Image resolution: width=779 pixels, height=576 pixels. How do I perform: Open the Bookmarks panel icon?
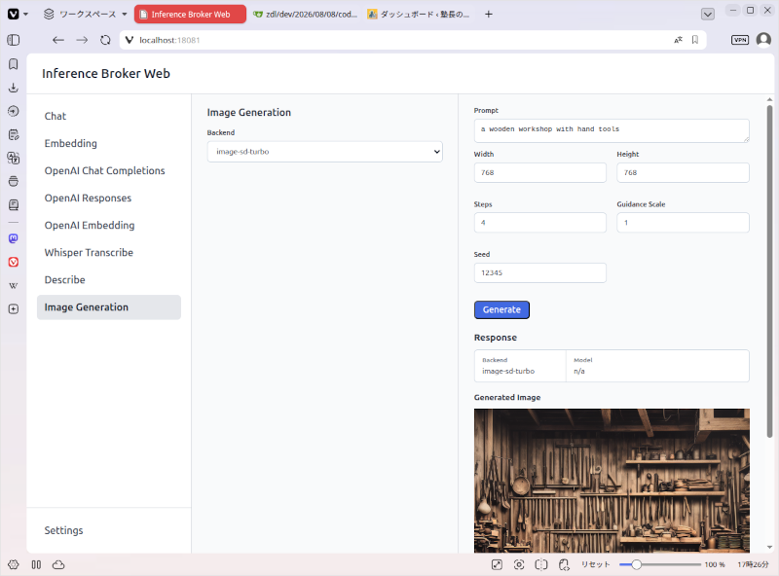(x=14, y=64)
